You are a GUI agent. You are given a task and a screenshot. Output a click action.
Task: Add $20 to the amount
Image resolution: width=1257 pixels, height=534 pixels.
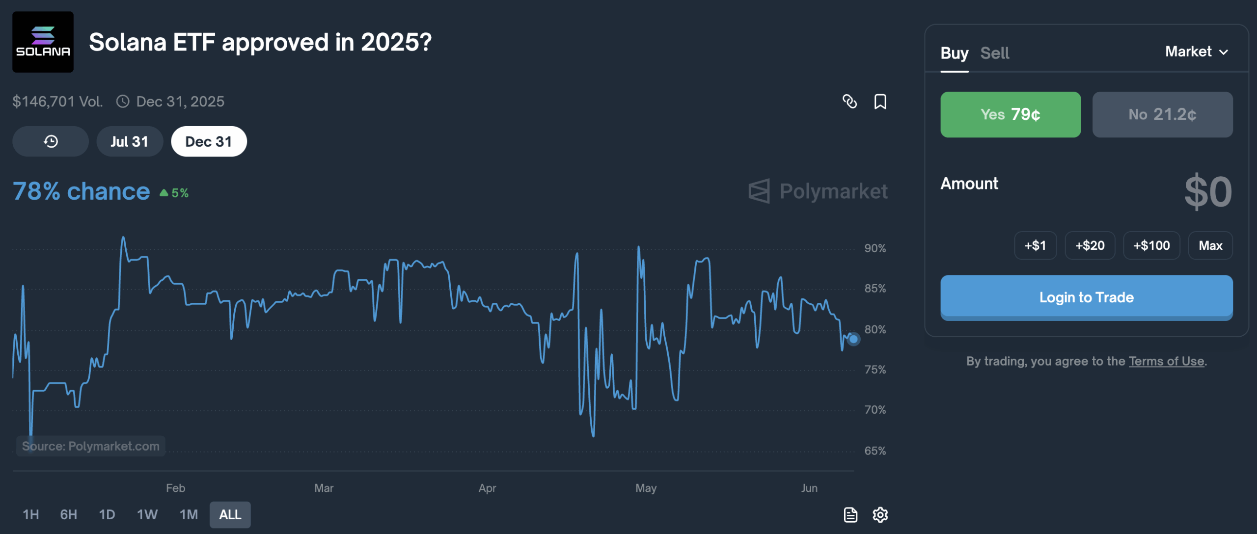[1090, 245]
